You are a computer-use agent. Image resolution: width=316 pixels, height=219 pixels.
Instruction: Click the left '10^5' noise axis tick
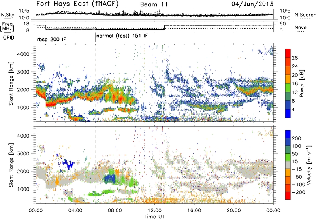pos(24,11)
